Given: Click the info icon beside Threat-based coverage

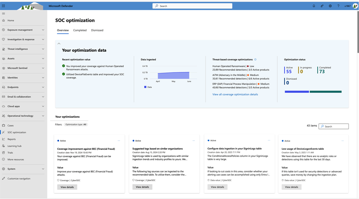Looking at the screenshot, I should pos(255,59).
